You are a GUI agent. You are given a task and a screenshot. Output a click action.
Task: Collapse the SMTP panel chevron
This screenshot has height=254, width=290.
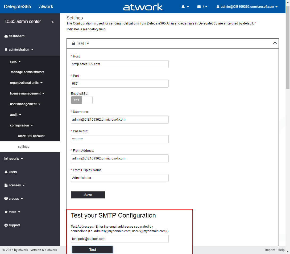[275, 43]
